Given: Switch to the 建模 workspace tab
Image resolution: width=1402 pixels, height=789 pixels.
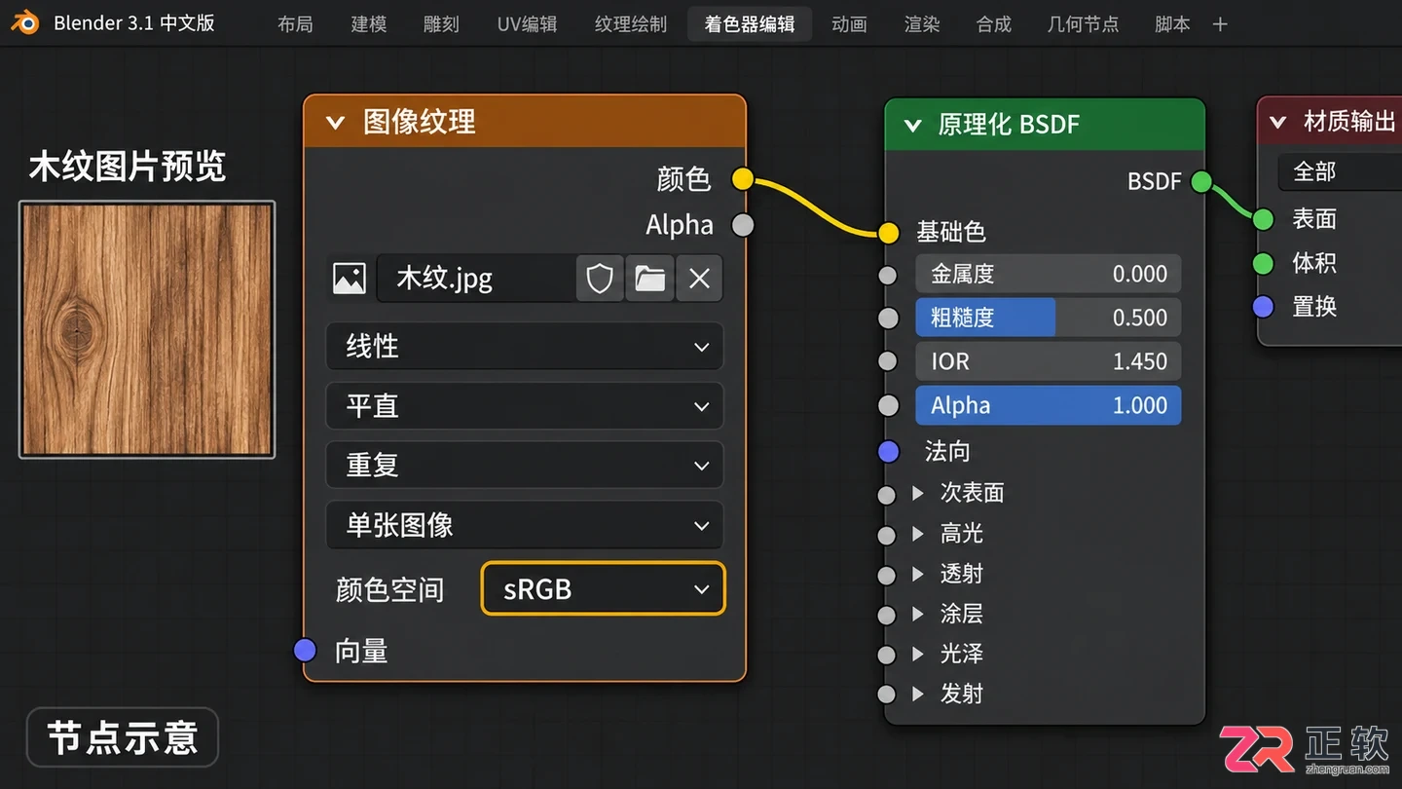Looking at the screenshot, I should (x=369, y=24).
